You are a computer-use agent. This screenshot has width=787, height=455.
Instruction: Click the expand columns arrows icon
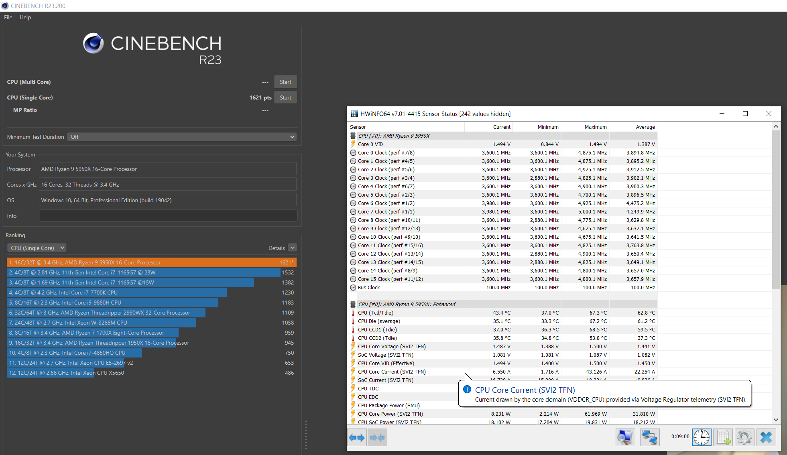[357, 437]
